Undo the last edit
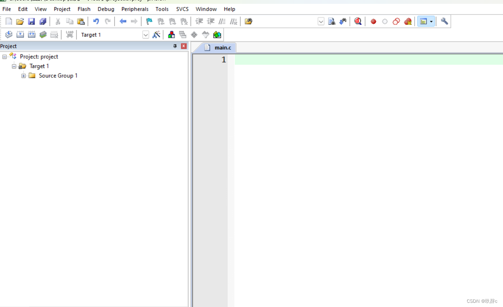This screenshot has height=307, width=503. (96, 21)
